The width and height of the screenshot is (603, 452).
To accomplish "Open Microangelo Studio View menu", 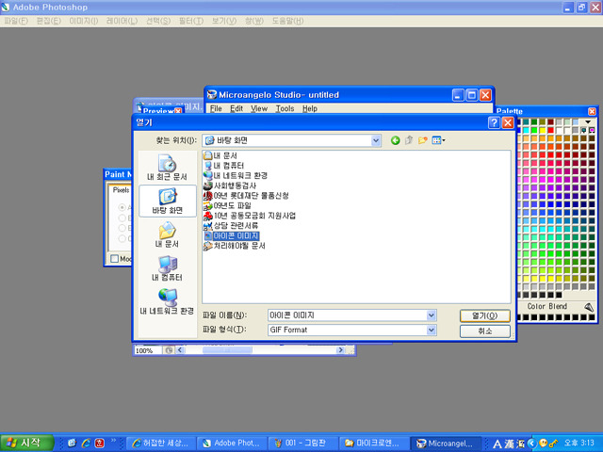I will (259, 109).
